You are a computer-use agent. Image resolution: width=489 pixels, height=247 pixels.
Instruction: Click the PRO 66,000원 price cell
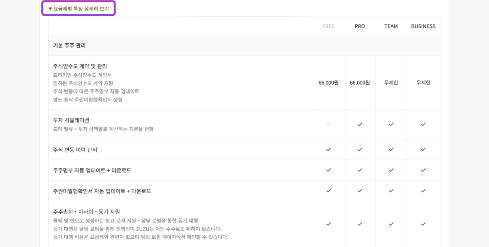[360, 82]
